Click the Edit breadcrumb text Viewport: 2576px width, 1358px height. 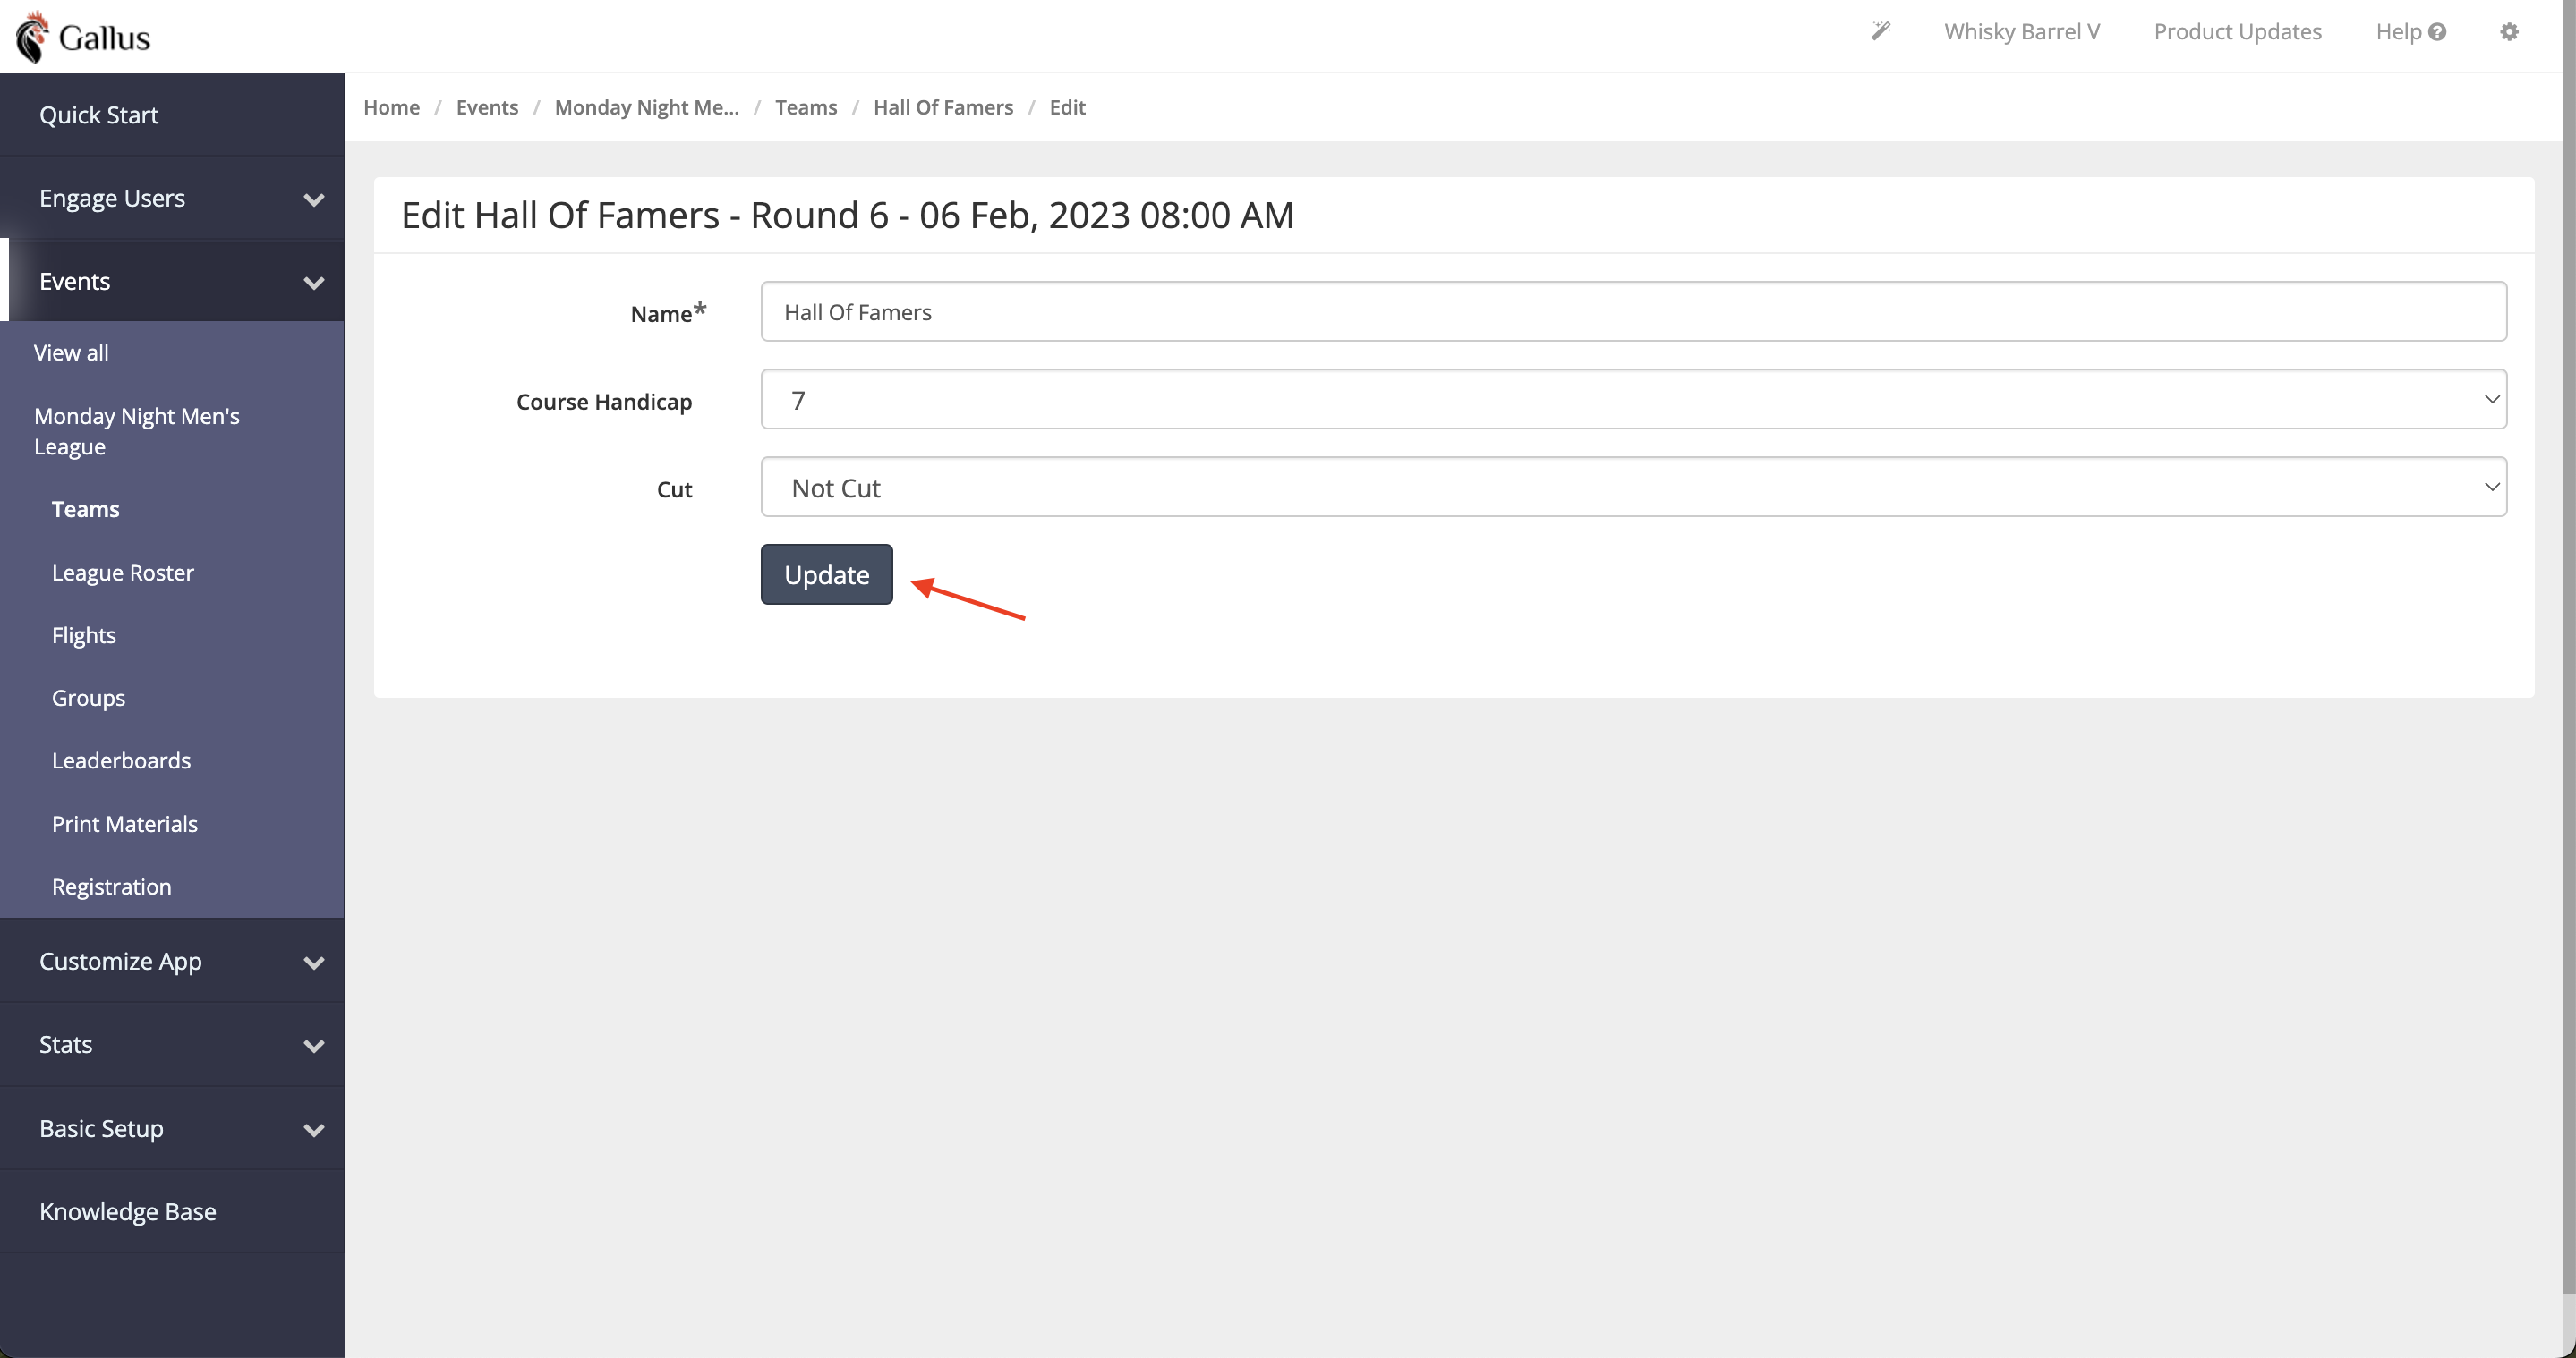point(1067,107)
